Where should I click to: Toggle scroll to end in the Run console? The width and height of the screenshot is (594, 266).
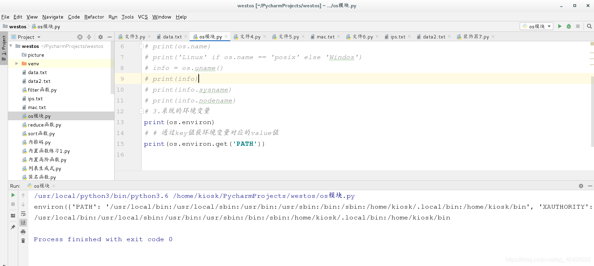(23, 222)
